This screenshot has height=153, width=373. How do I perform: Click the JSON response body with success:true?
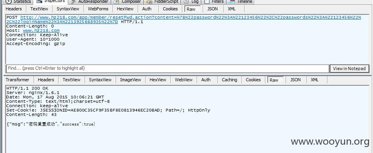[x=51, y=124]
